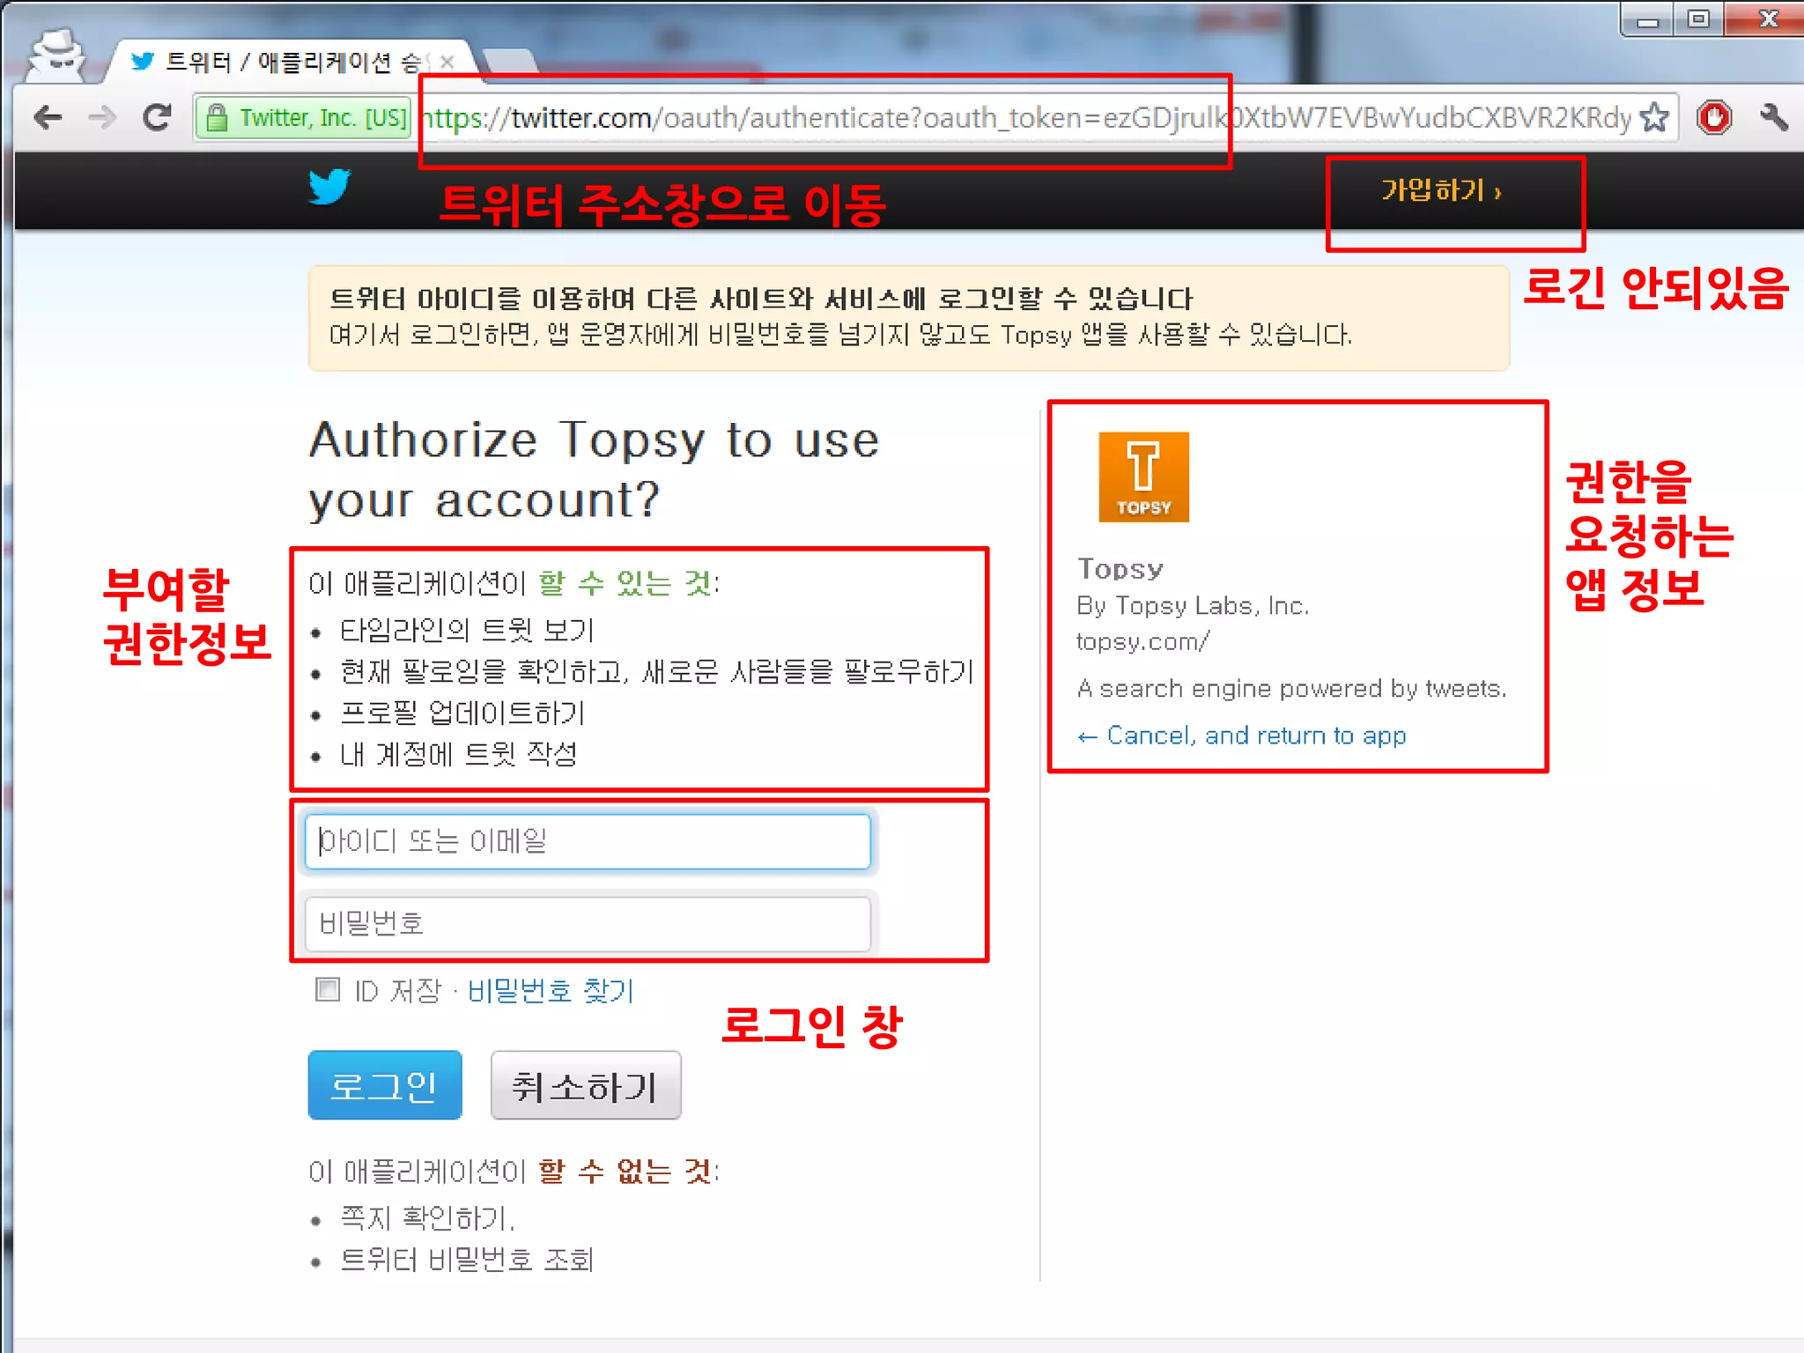Click the Twitter bird logo in header
1804x1353 pixels.
(x=329, y=186)
